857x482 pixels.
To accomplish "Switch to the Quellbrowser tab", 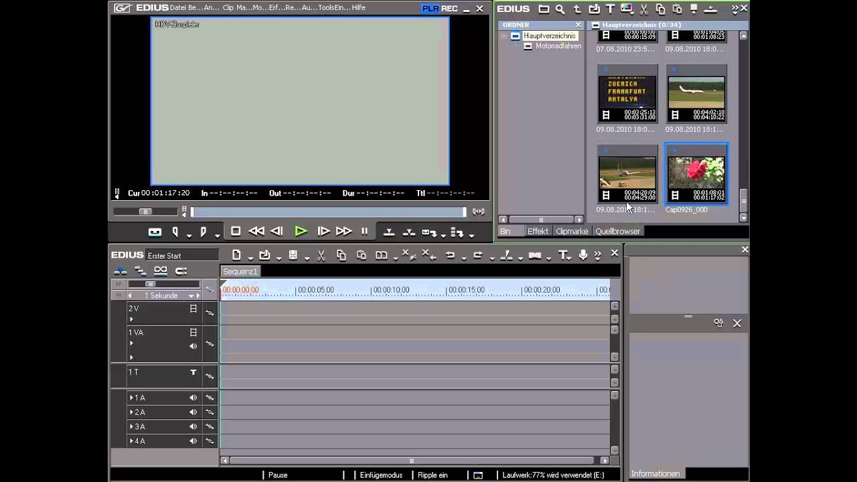I will [617, 231].
